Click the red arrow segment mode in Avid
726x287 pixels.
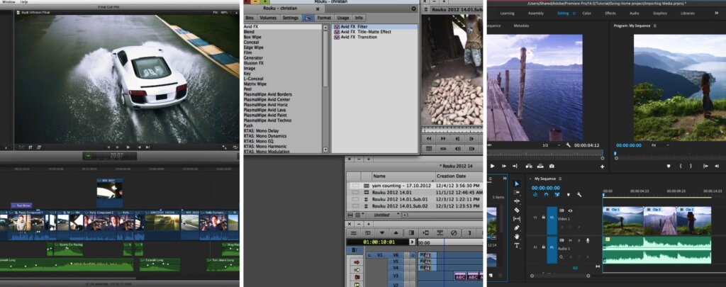357,262
